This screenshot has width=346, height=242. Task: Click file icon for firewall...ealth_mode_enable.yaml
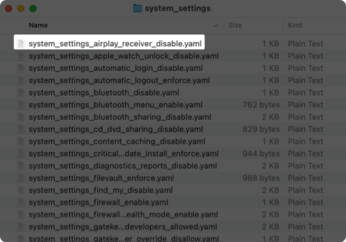point(21,215)
